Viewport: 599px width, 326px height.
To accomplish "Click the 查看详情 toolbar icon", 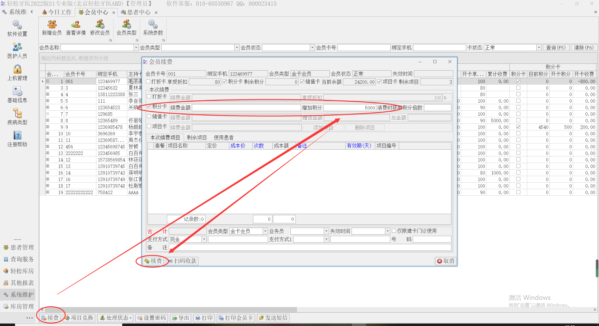I will (76, 28).
